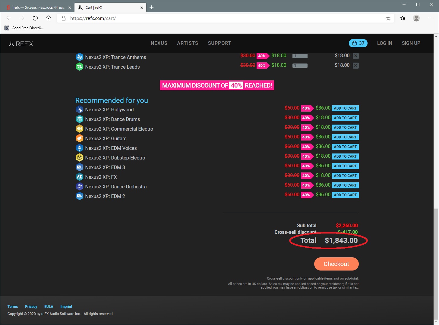Add Nexus2 XP: Dance Orchestra to cart
Screen dimensions: 439x325
[x=345, y=185]
